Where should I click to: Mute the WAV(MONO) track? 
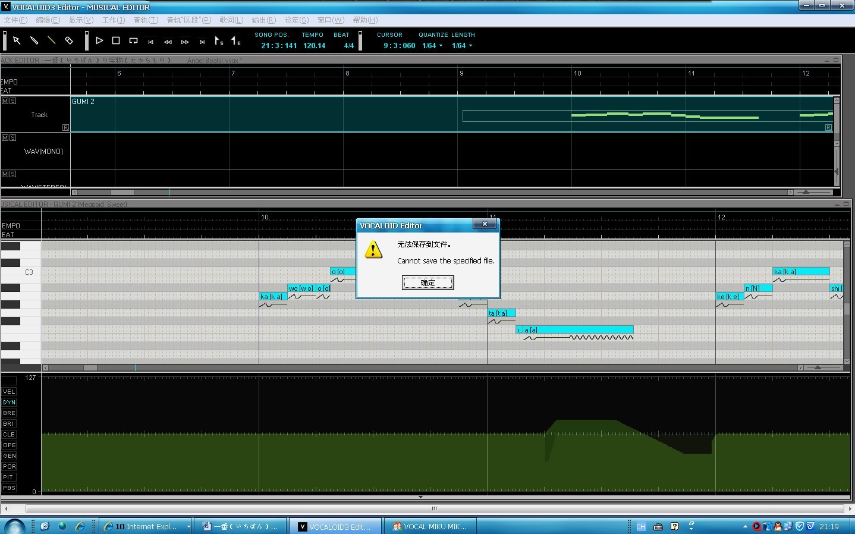click(5, 137)
